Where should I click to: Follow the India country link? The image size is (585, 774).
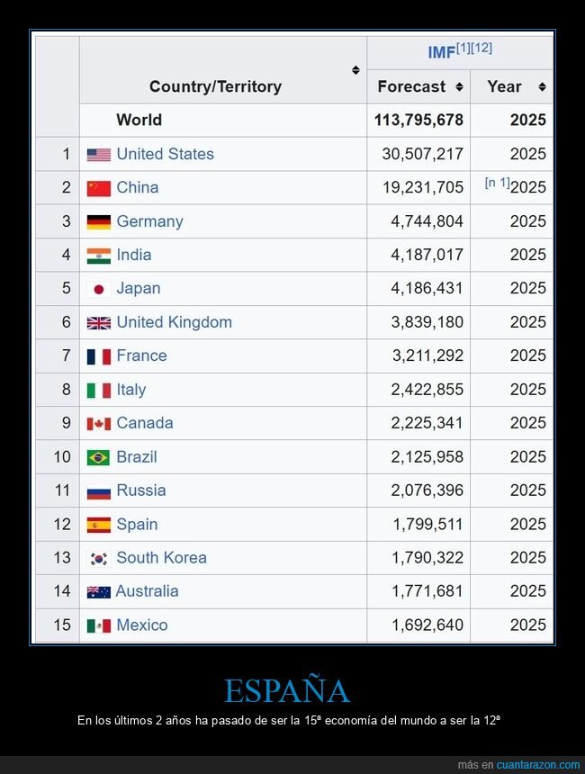point(134,255)
